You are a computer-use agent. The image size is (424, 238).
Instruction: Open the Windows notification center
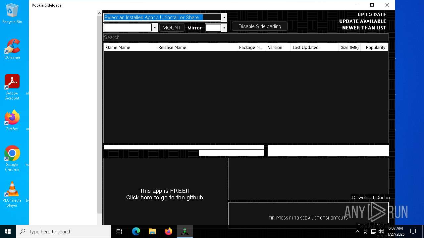tap(413, 231)
